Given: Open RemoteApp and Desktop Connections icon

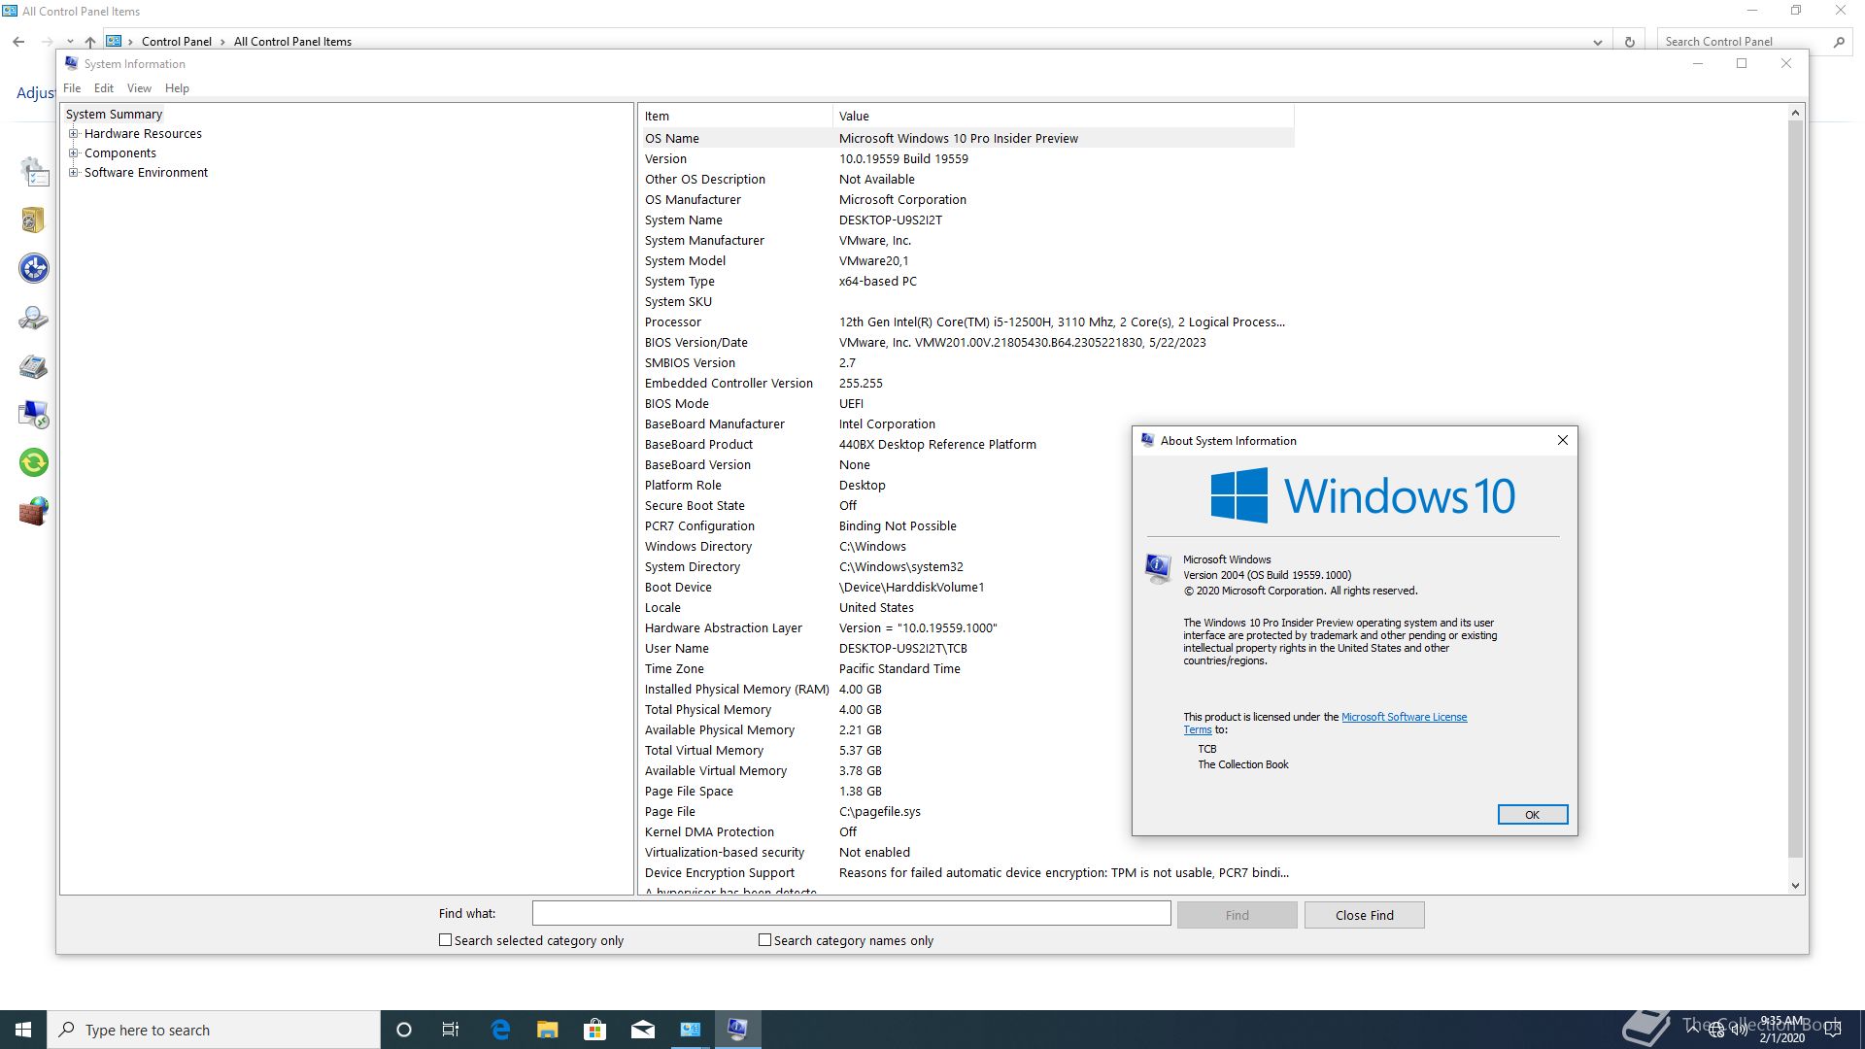Looking at the screenshot, I should click(34, 415).
